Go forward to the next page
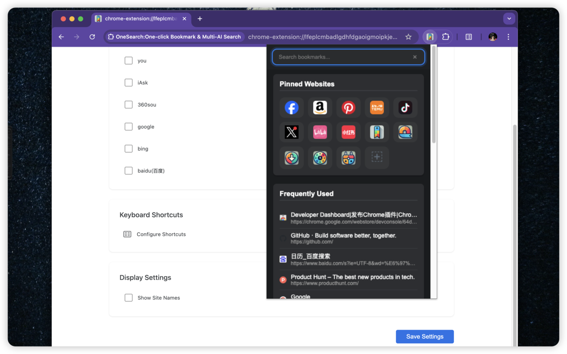 pyautogui.click(x=77, y=37)
